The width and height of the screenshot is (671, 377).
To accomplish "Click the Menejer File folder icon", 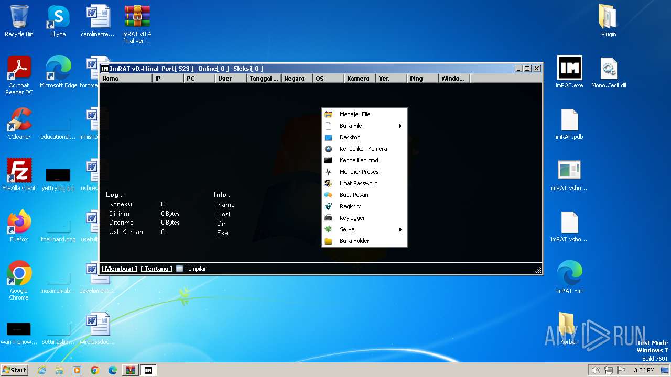I will point(329,114).
